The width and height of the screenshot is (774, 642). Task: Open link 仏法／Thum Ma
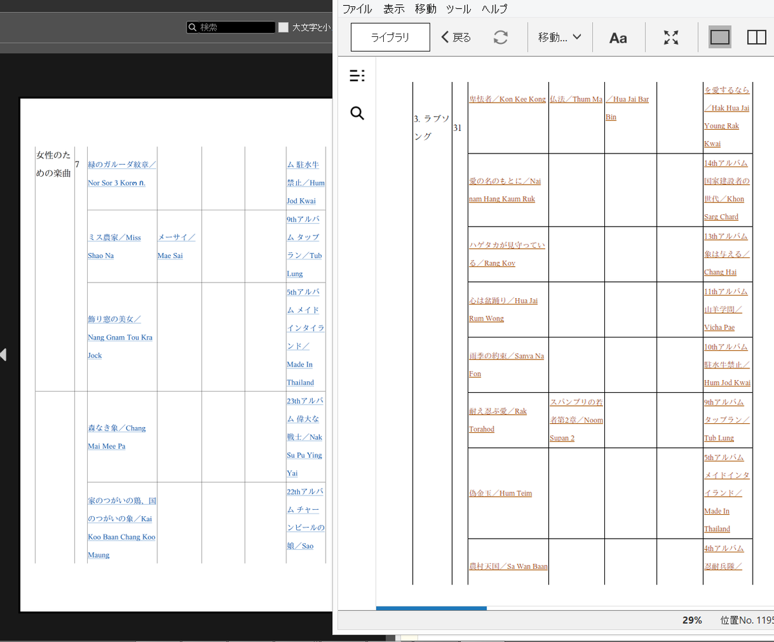[576, 99]
